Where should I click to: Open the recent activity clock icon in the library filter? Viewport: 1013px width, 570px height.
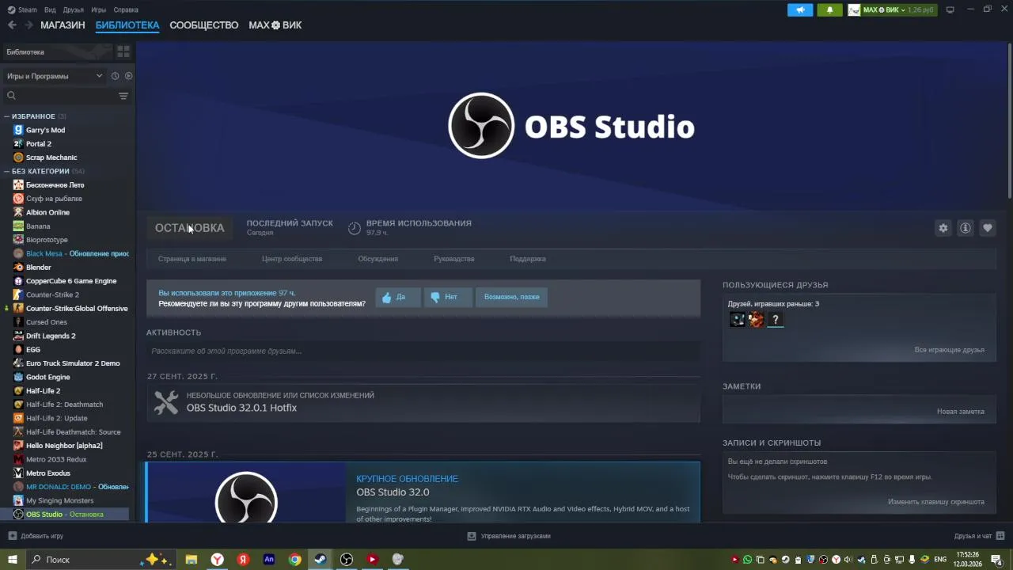115,76
